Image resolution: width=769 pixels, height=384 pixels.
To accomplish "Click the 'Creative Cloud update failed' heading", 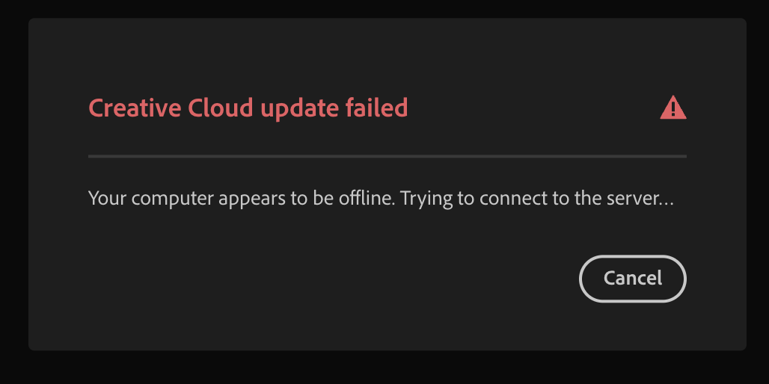I will pos(248,108).
